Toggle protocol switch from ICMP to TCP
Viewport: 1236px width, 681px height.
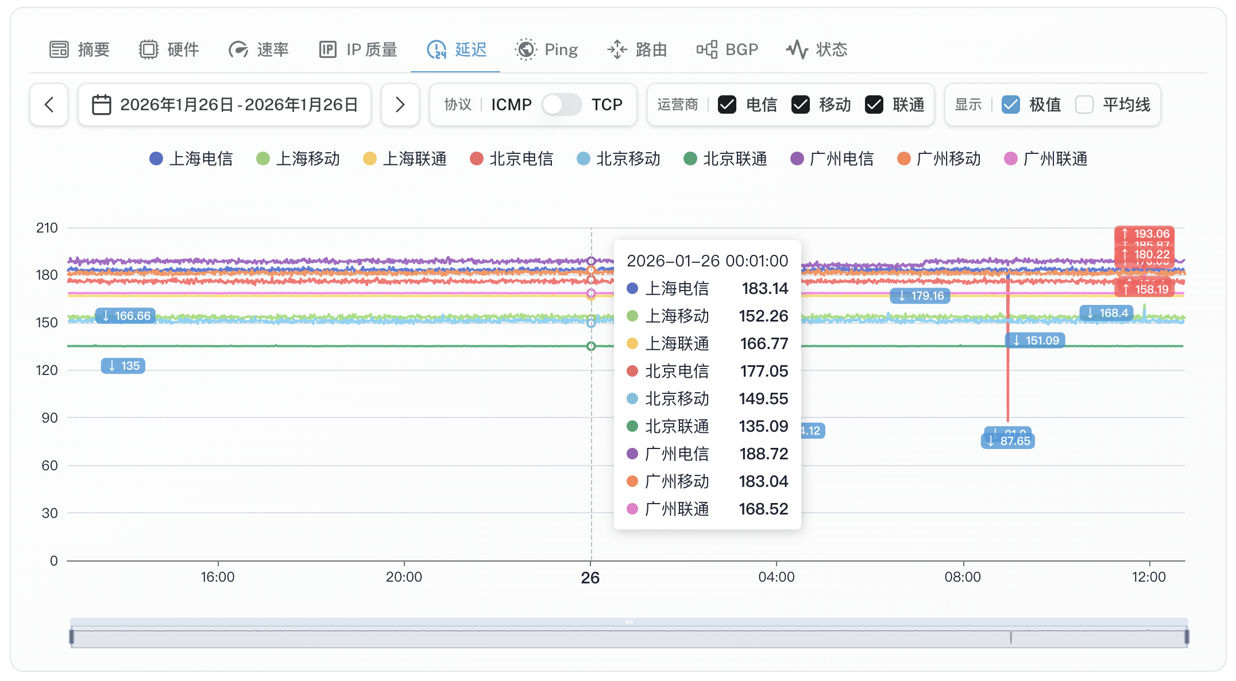[561, 105]
